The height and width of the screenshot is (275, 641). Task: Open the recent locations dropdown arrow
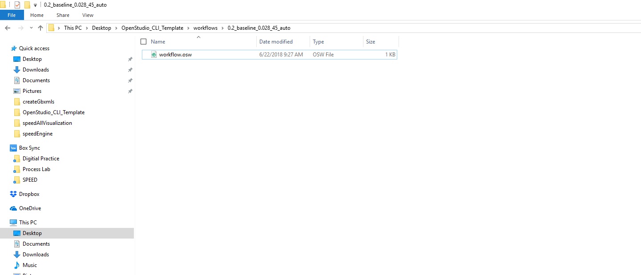pos(31,28)
